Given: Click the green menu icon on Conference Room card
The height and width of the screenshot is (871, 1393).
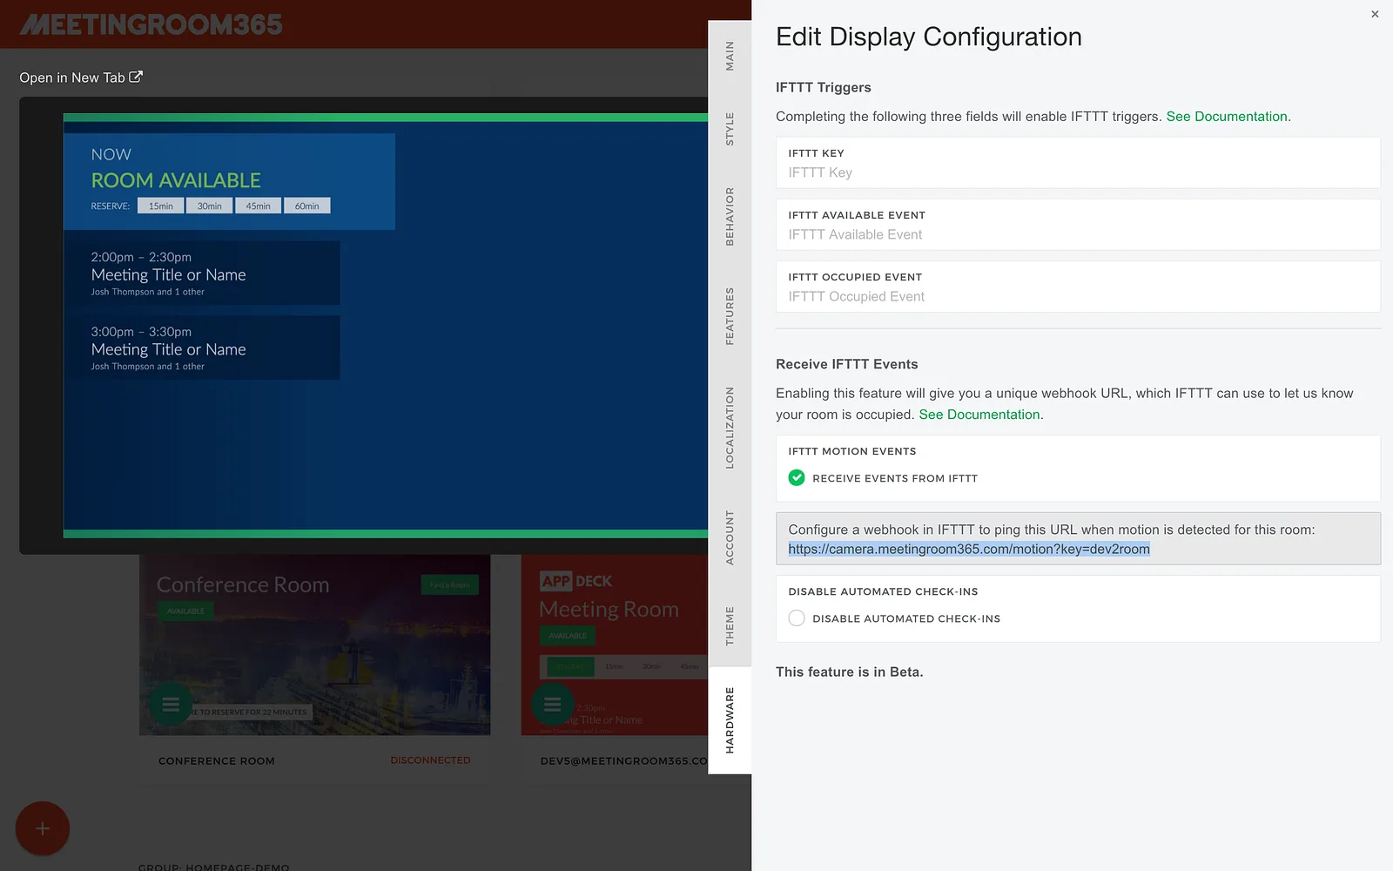Looking at the screenshot, I should (x=171, y=704).
